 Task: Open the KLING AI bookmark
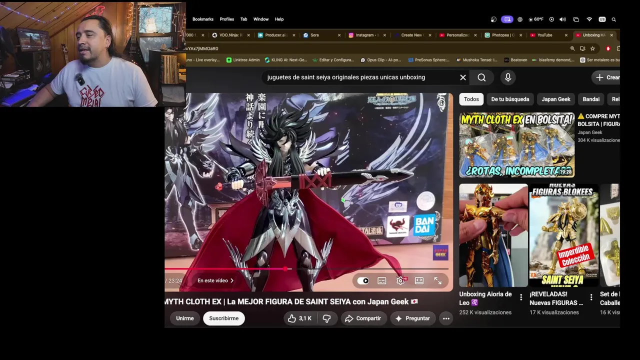click(x=285, y=60)
